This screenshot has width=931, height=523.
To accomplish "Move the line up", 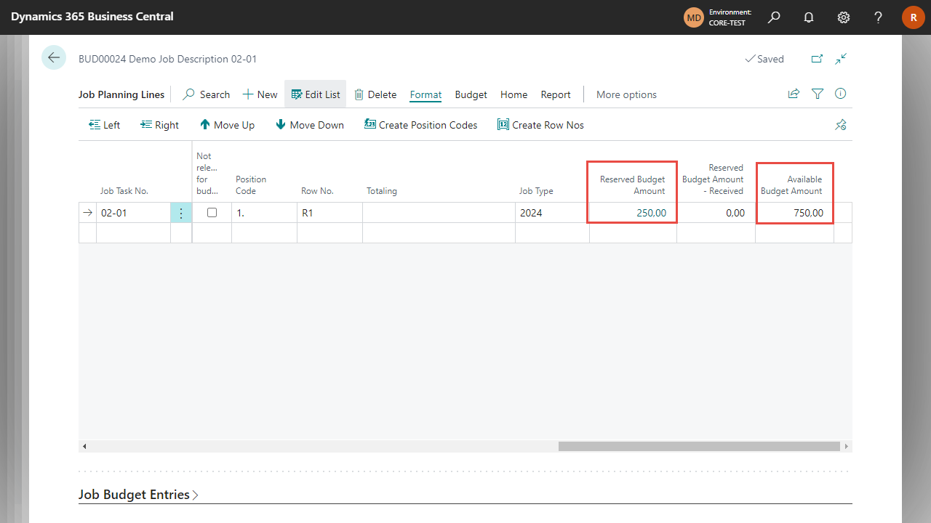I will pos(227,125).
